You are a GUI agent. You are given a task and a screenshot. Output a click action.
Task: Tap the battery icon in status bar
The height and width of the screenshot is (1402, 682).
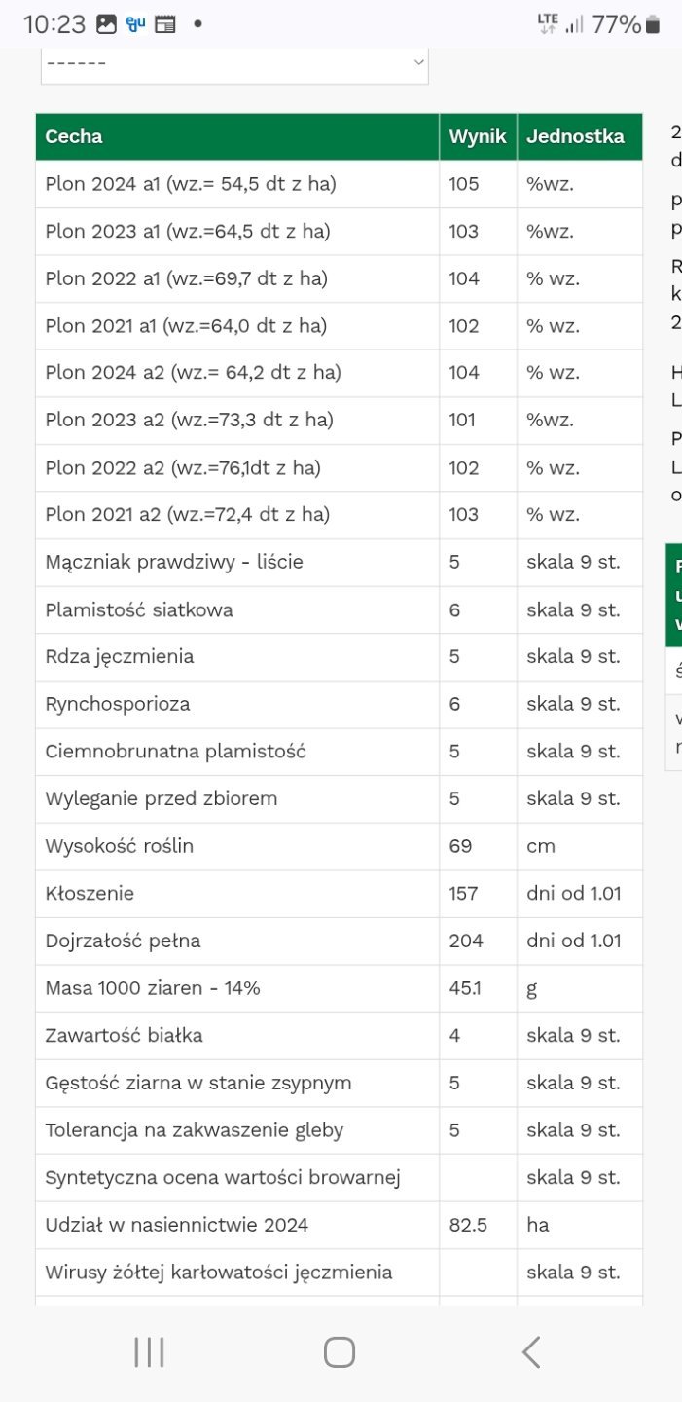point(653,24)
